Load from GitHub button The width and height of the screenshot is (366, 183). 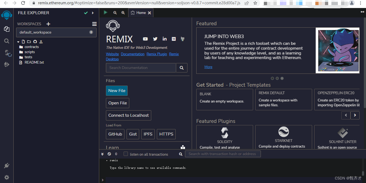coord(115,134)
